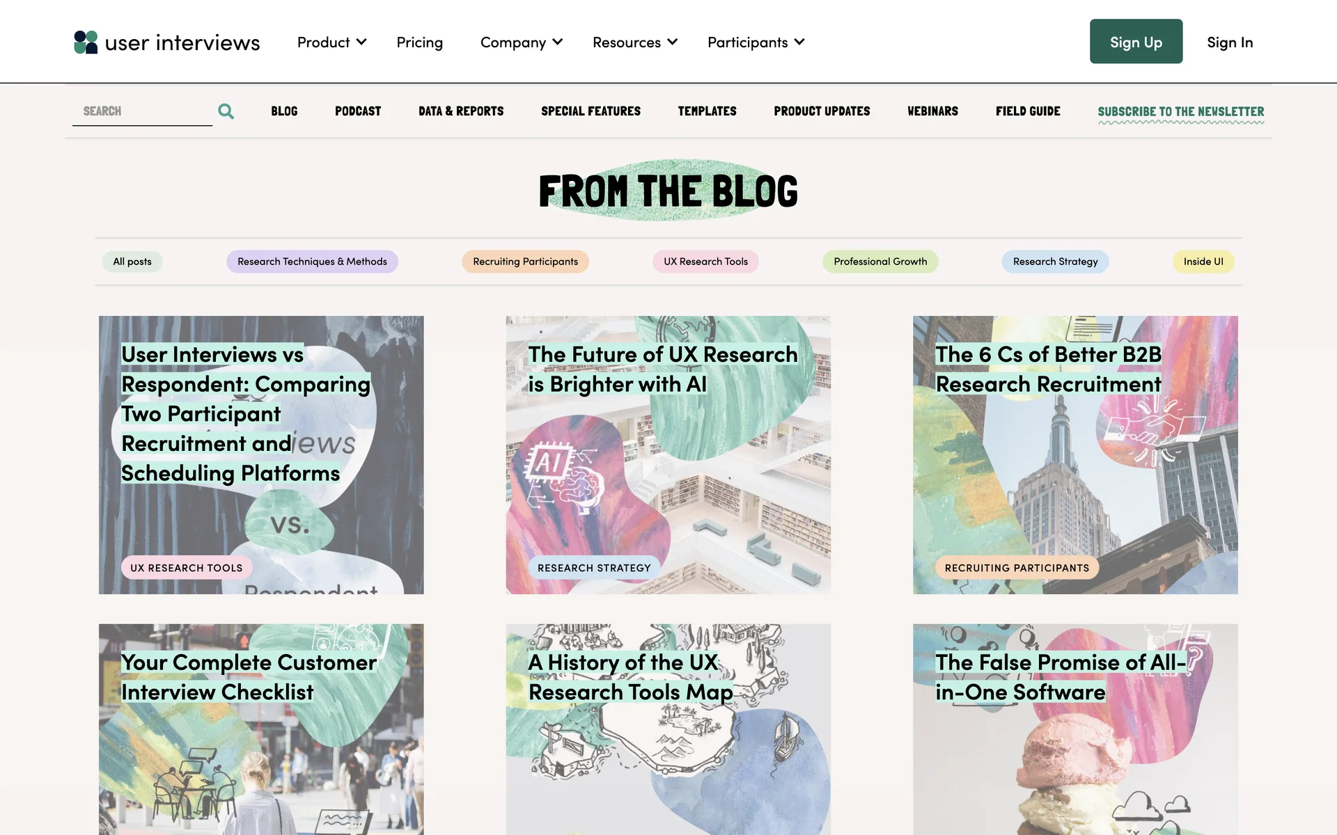1337x835 pixels.
Task: Expand the Product dropdown menu
Action: coord(331,42)
